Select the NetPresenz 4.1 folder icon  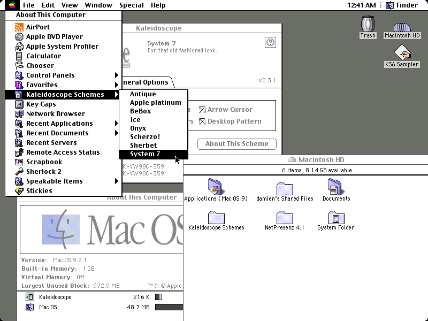(285, 217)
